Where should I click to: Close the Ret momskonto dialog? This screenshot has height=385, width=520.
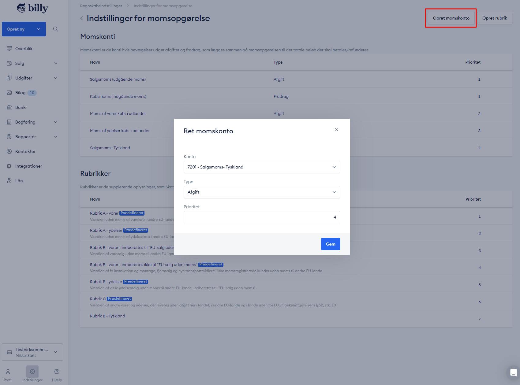point(337,130)
